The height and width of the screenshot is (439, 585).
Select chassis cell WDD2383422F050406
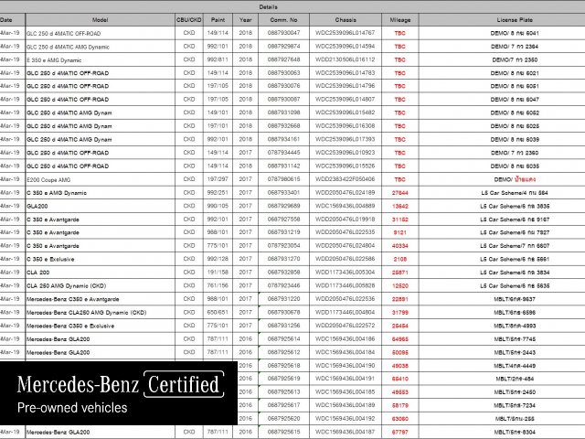click(x=346, y=179)
